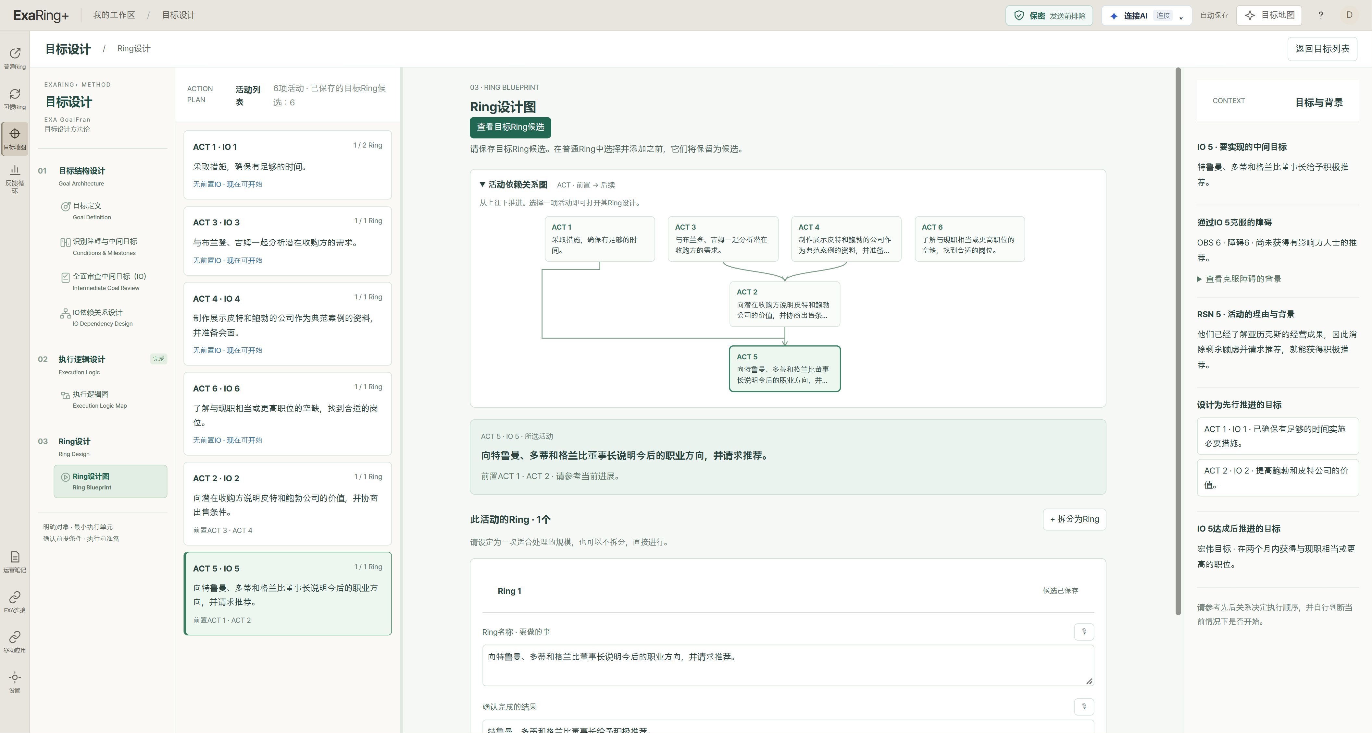The height and width of the screenshot is (733, 1372).
Task: Click 返回目标列表 button
Action: pyautogui.click(x=1322, y=48)
